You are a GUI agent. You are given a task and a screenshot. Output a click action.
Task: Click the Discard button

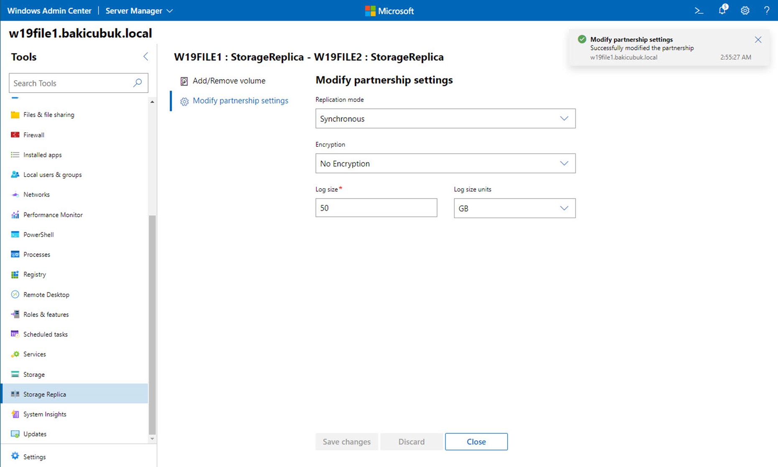411,442
